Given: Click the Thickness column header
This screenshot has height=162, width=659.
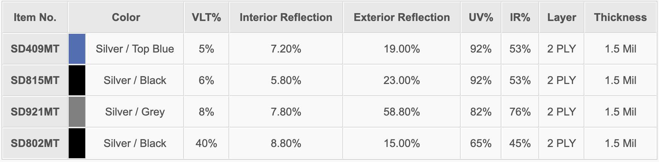Looking at the screenshot, I should 620,17.
